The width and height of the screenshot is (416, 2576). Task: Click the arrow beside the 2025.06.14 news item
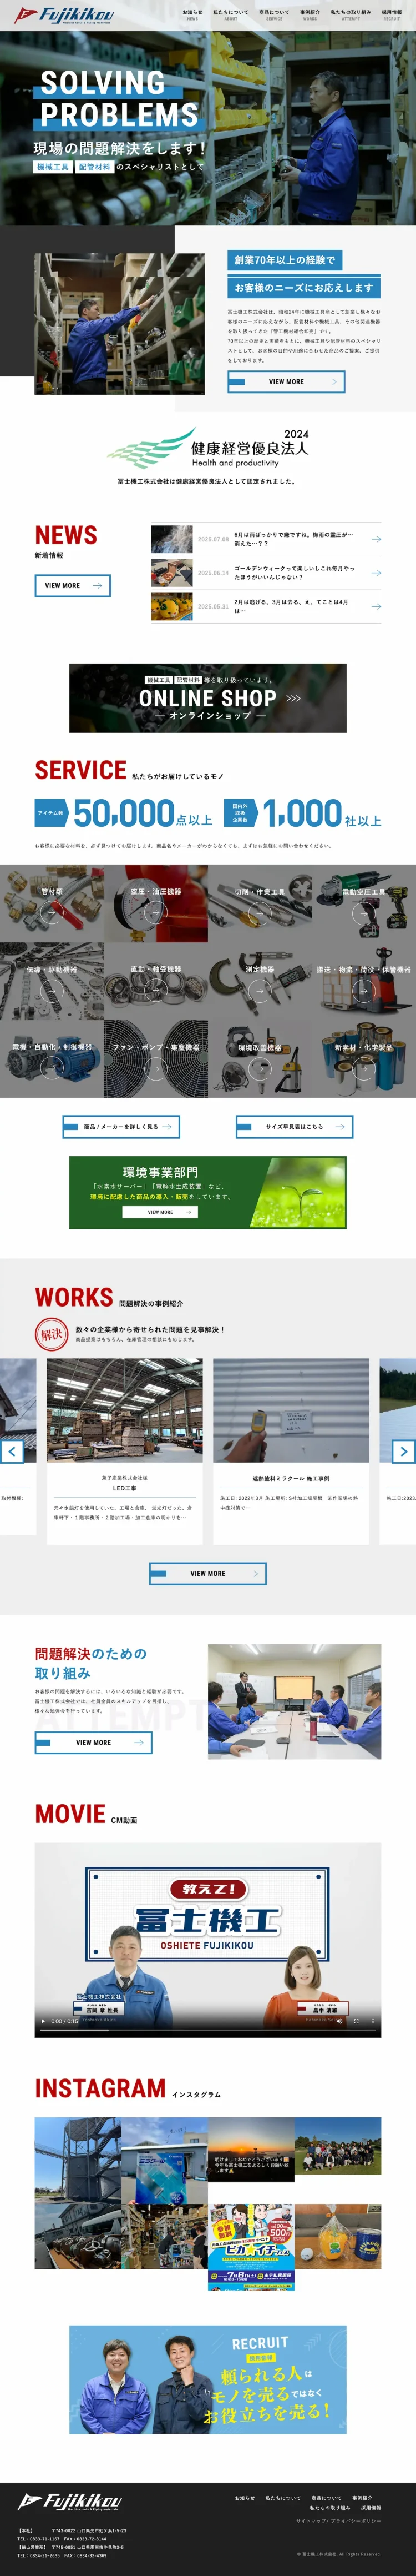pos(376,573)
